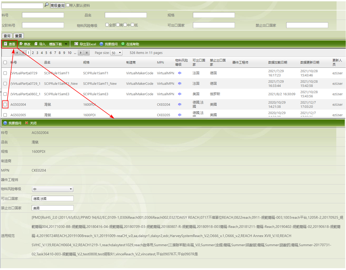Image resolution: width=346 pixels, height=270 pixels.
Task: Click the quick search box at top left
Action: pos(22,6)
